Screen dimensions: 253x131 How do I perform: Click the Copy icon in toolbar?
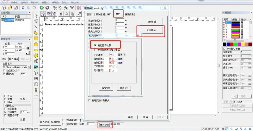(x=28, y=8)
